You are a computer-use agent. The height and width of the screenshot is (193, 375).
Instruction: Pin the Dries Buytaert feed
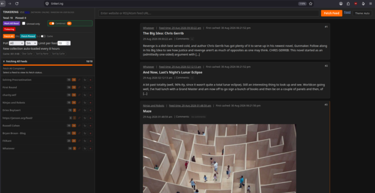[x=80, y=110]
